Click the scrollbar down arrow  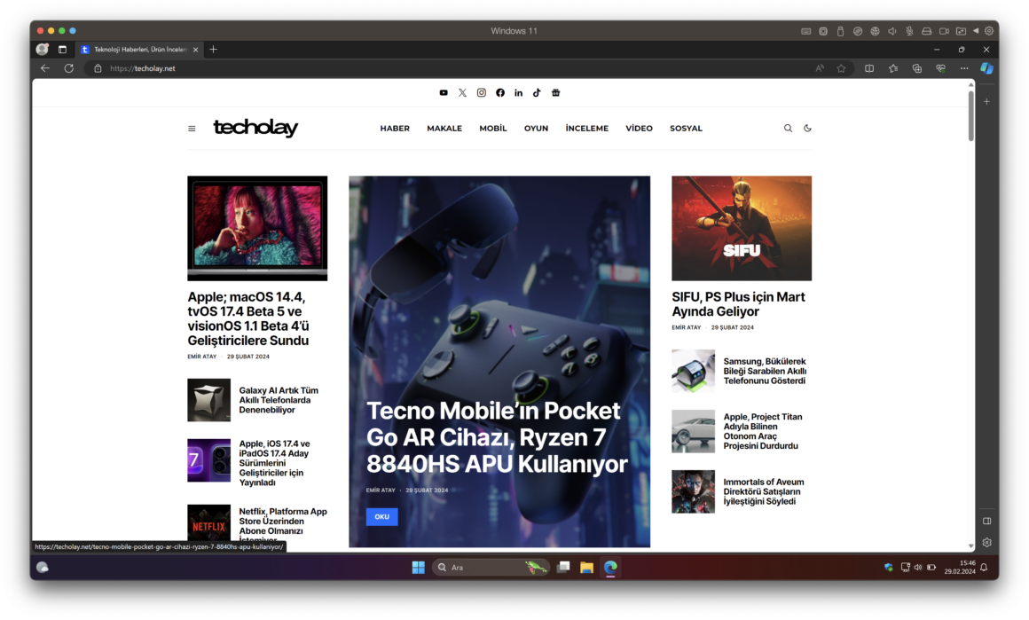point(971,545)
